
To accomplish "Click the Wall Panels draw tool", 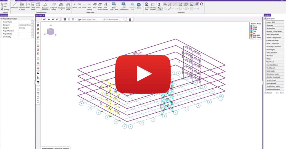I will point(33,5).
